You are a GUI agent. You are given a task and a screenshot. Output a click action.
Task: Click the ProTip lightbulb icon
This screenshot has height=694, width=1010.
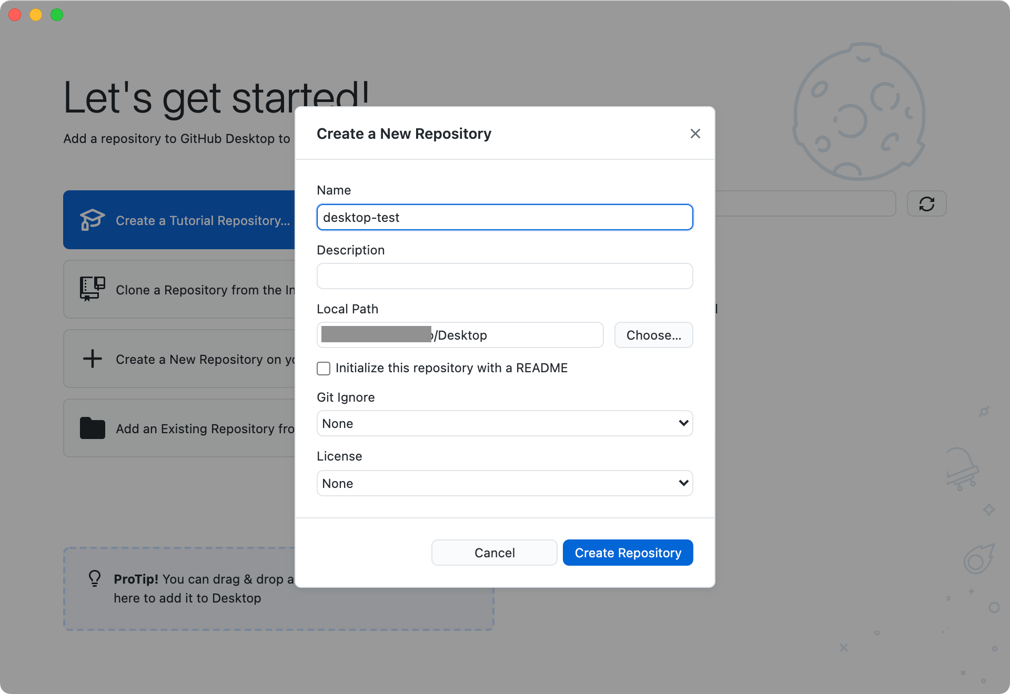coord(95,578)
